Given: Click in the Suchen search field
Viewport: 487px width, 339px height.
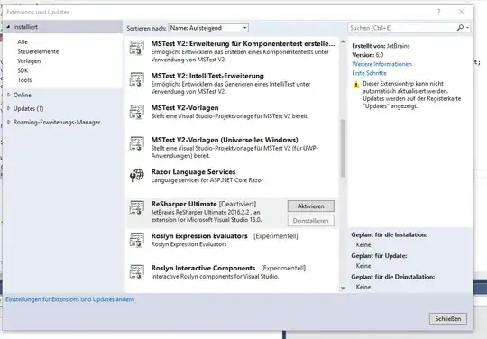Looking at the screenshot, I should [402, 28].
